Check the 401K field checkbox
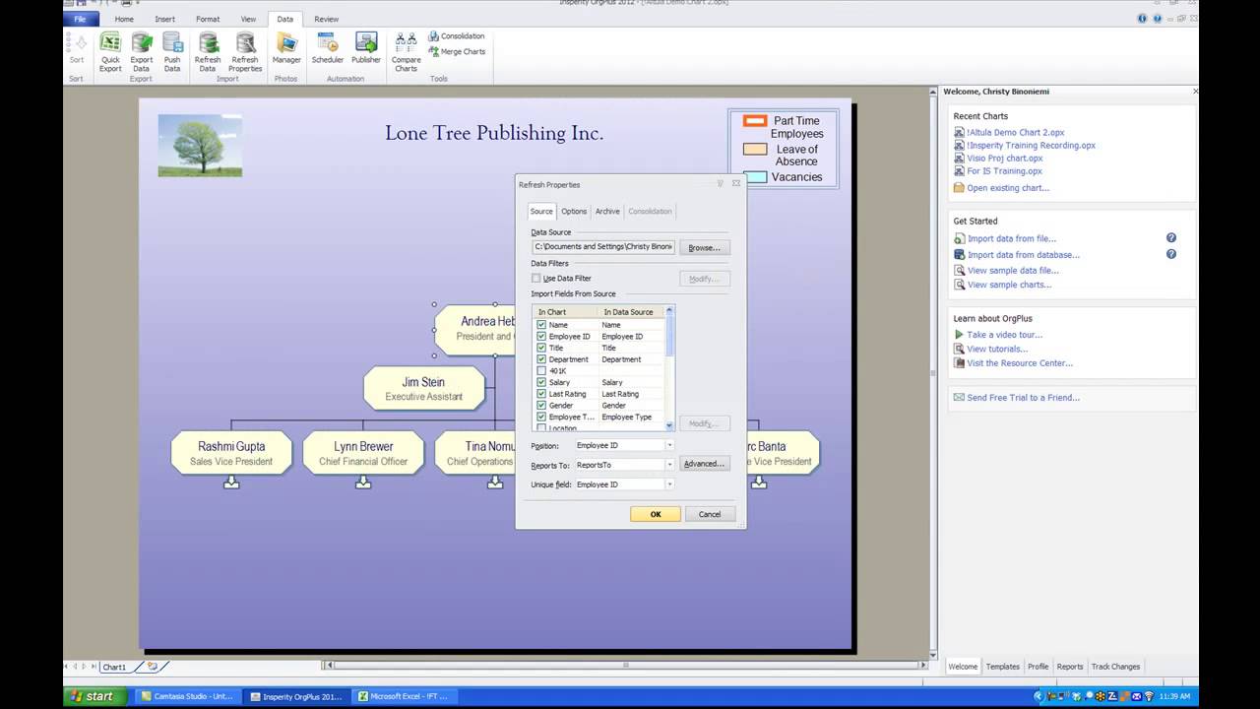Image resolution: width=1260 pixels, height=709 pixels. point(541,371)
